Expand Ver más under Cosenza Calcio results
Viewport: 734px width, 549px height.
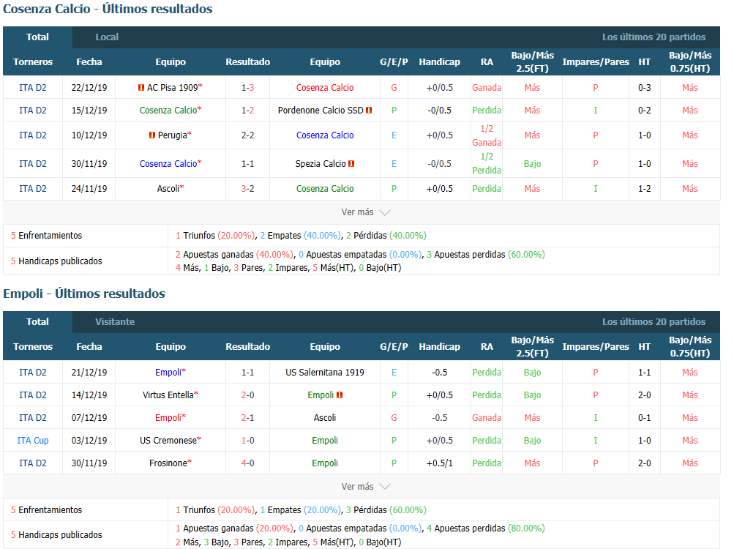[x=366, y=212]
